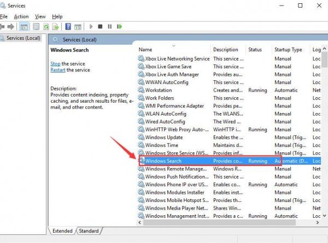Click the gear icon beside WMI Performance Adapter
This screenshot has width=328, height=243.
click(x=141, y=105)
